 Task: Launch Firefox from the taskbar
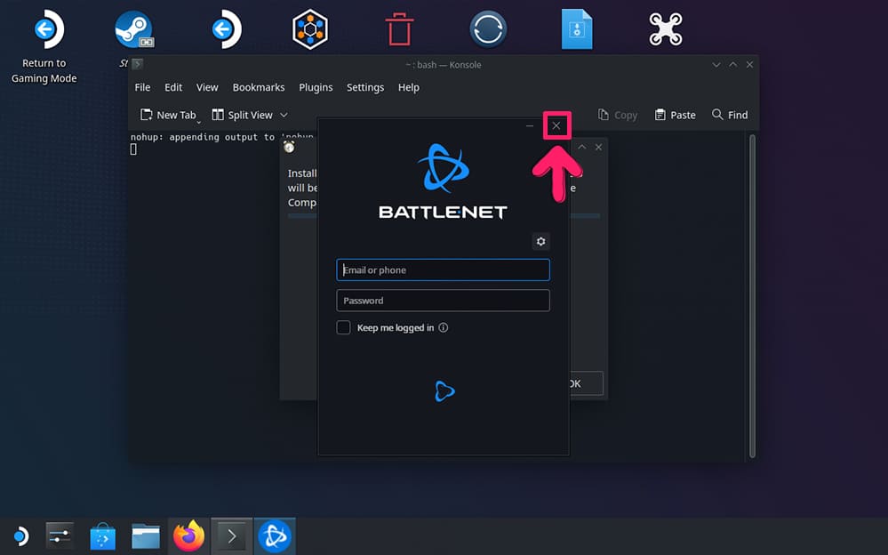(x=188, y=535)
